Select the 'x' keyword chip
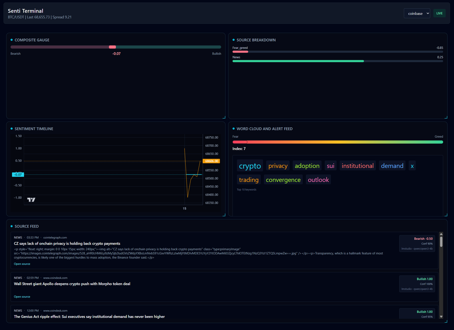 [412, 166]
